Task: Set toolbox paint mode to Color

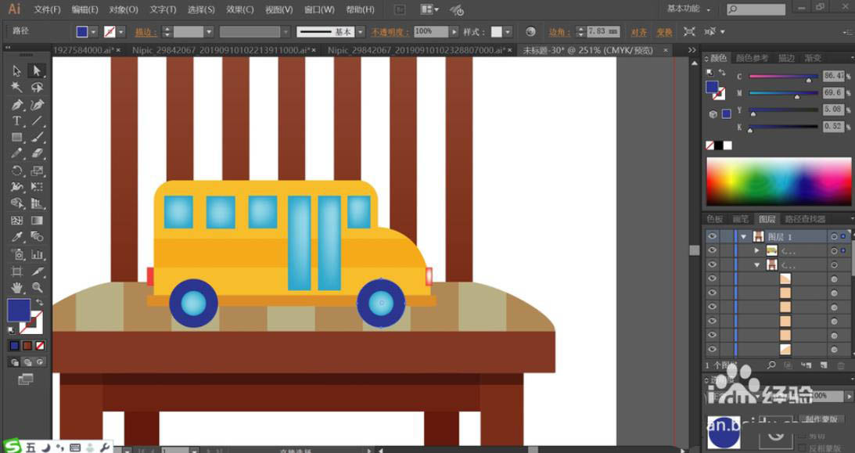Action: click(14, 346)
